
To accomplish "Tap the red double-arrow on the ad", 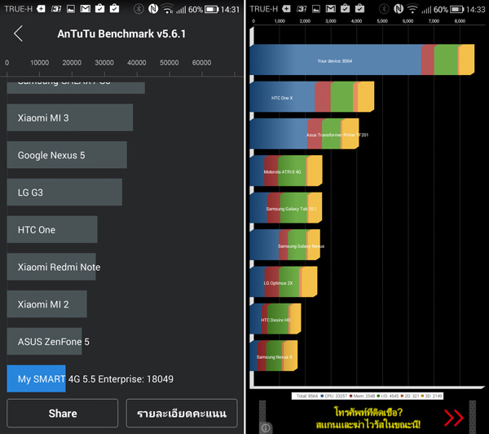I will [454, 418].
